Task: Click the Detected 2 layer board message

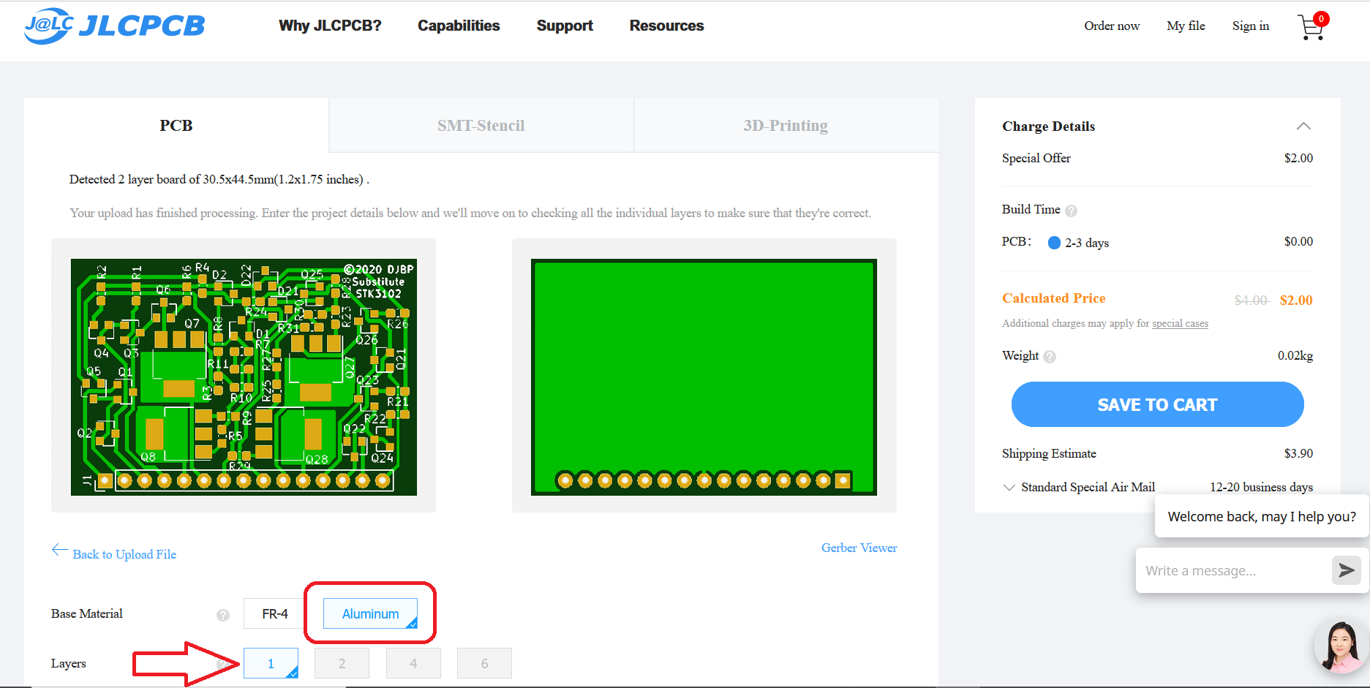Action: [219, 179]
